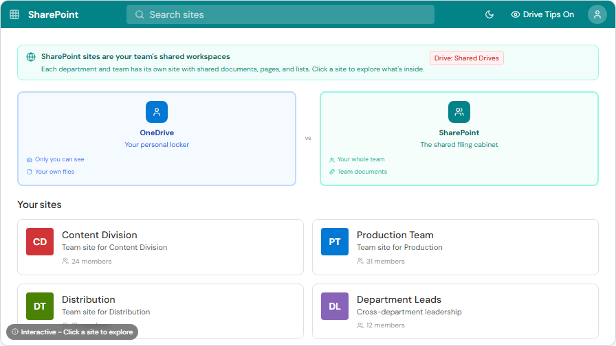Open the Department Leads site

tap(455, 311)
